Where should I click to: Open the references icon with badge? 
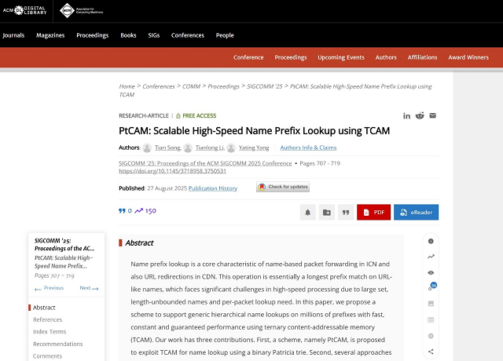[x=431, y=288]
